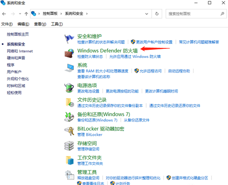Click the shield icon beside 查看事件日志
228x185 pixels.
[79, 183]
